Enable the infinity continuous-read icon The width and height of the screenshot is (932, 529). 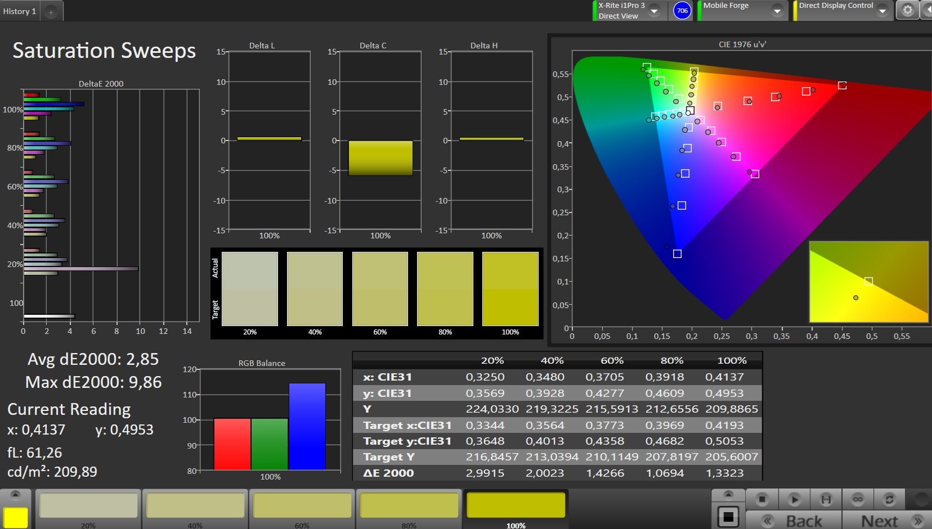click(858, 499)
